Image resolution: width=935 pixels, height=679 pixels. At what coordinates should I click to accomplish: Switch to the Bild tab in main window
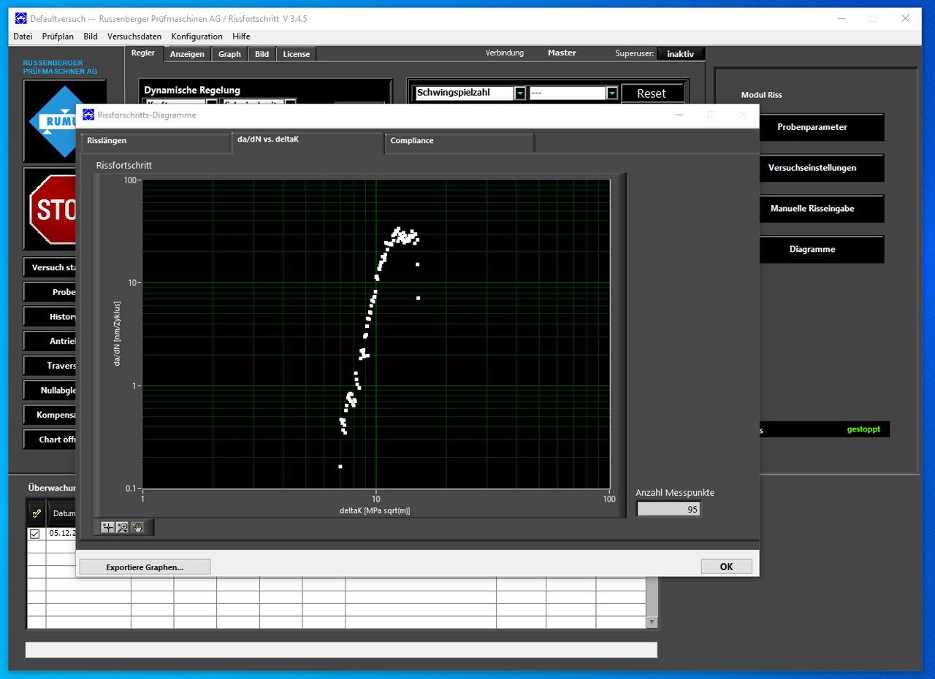pos(262,54)
